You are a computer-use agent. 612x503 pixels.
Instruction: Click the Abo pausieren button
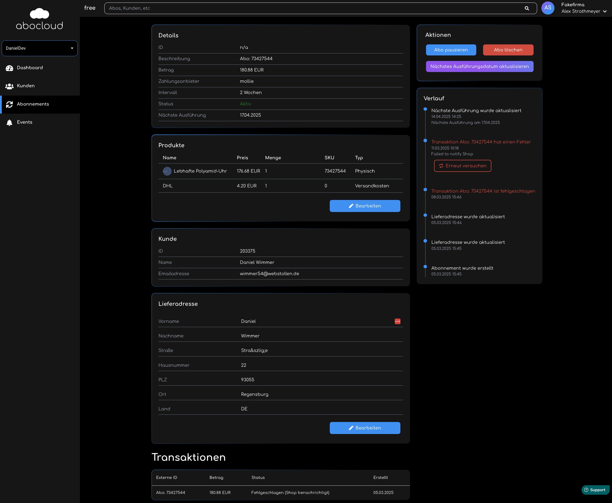[451, 50]
